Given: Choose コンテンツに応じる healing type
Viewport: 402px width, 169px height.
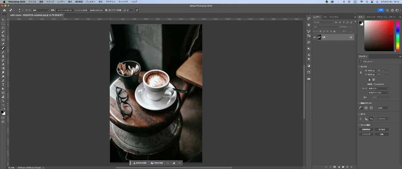Looking at the screenshot, I should point(64,10).
